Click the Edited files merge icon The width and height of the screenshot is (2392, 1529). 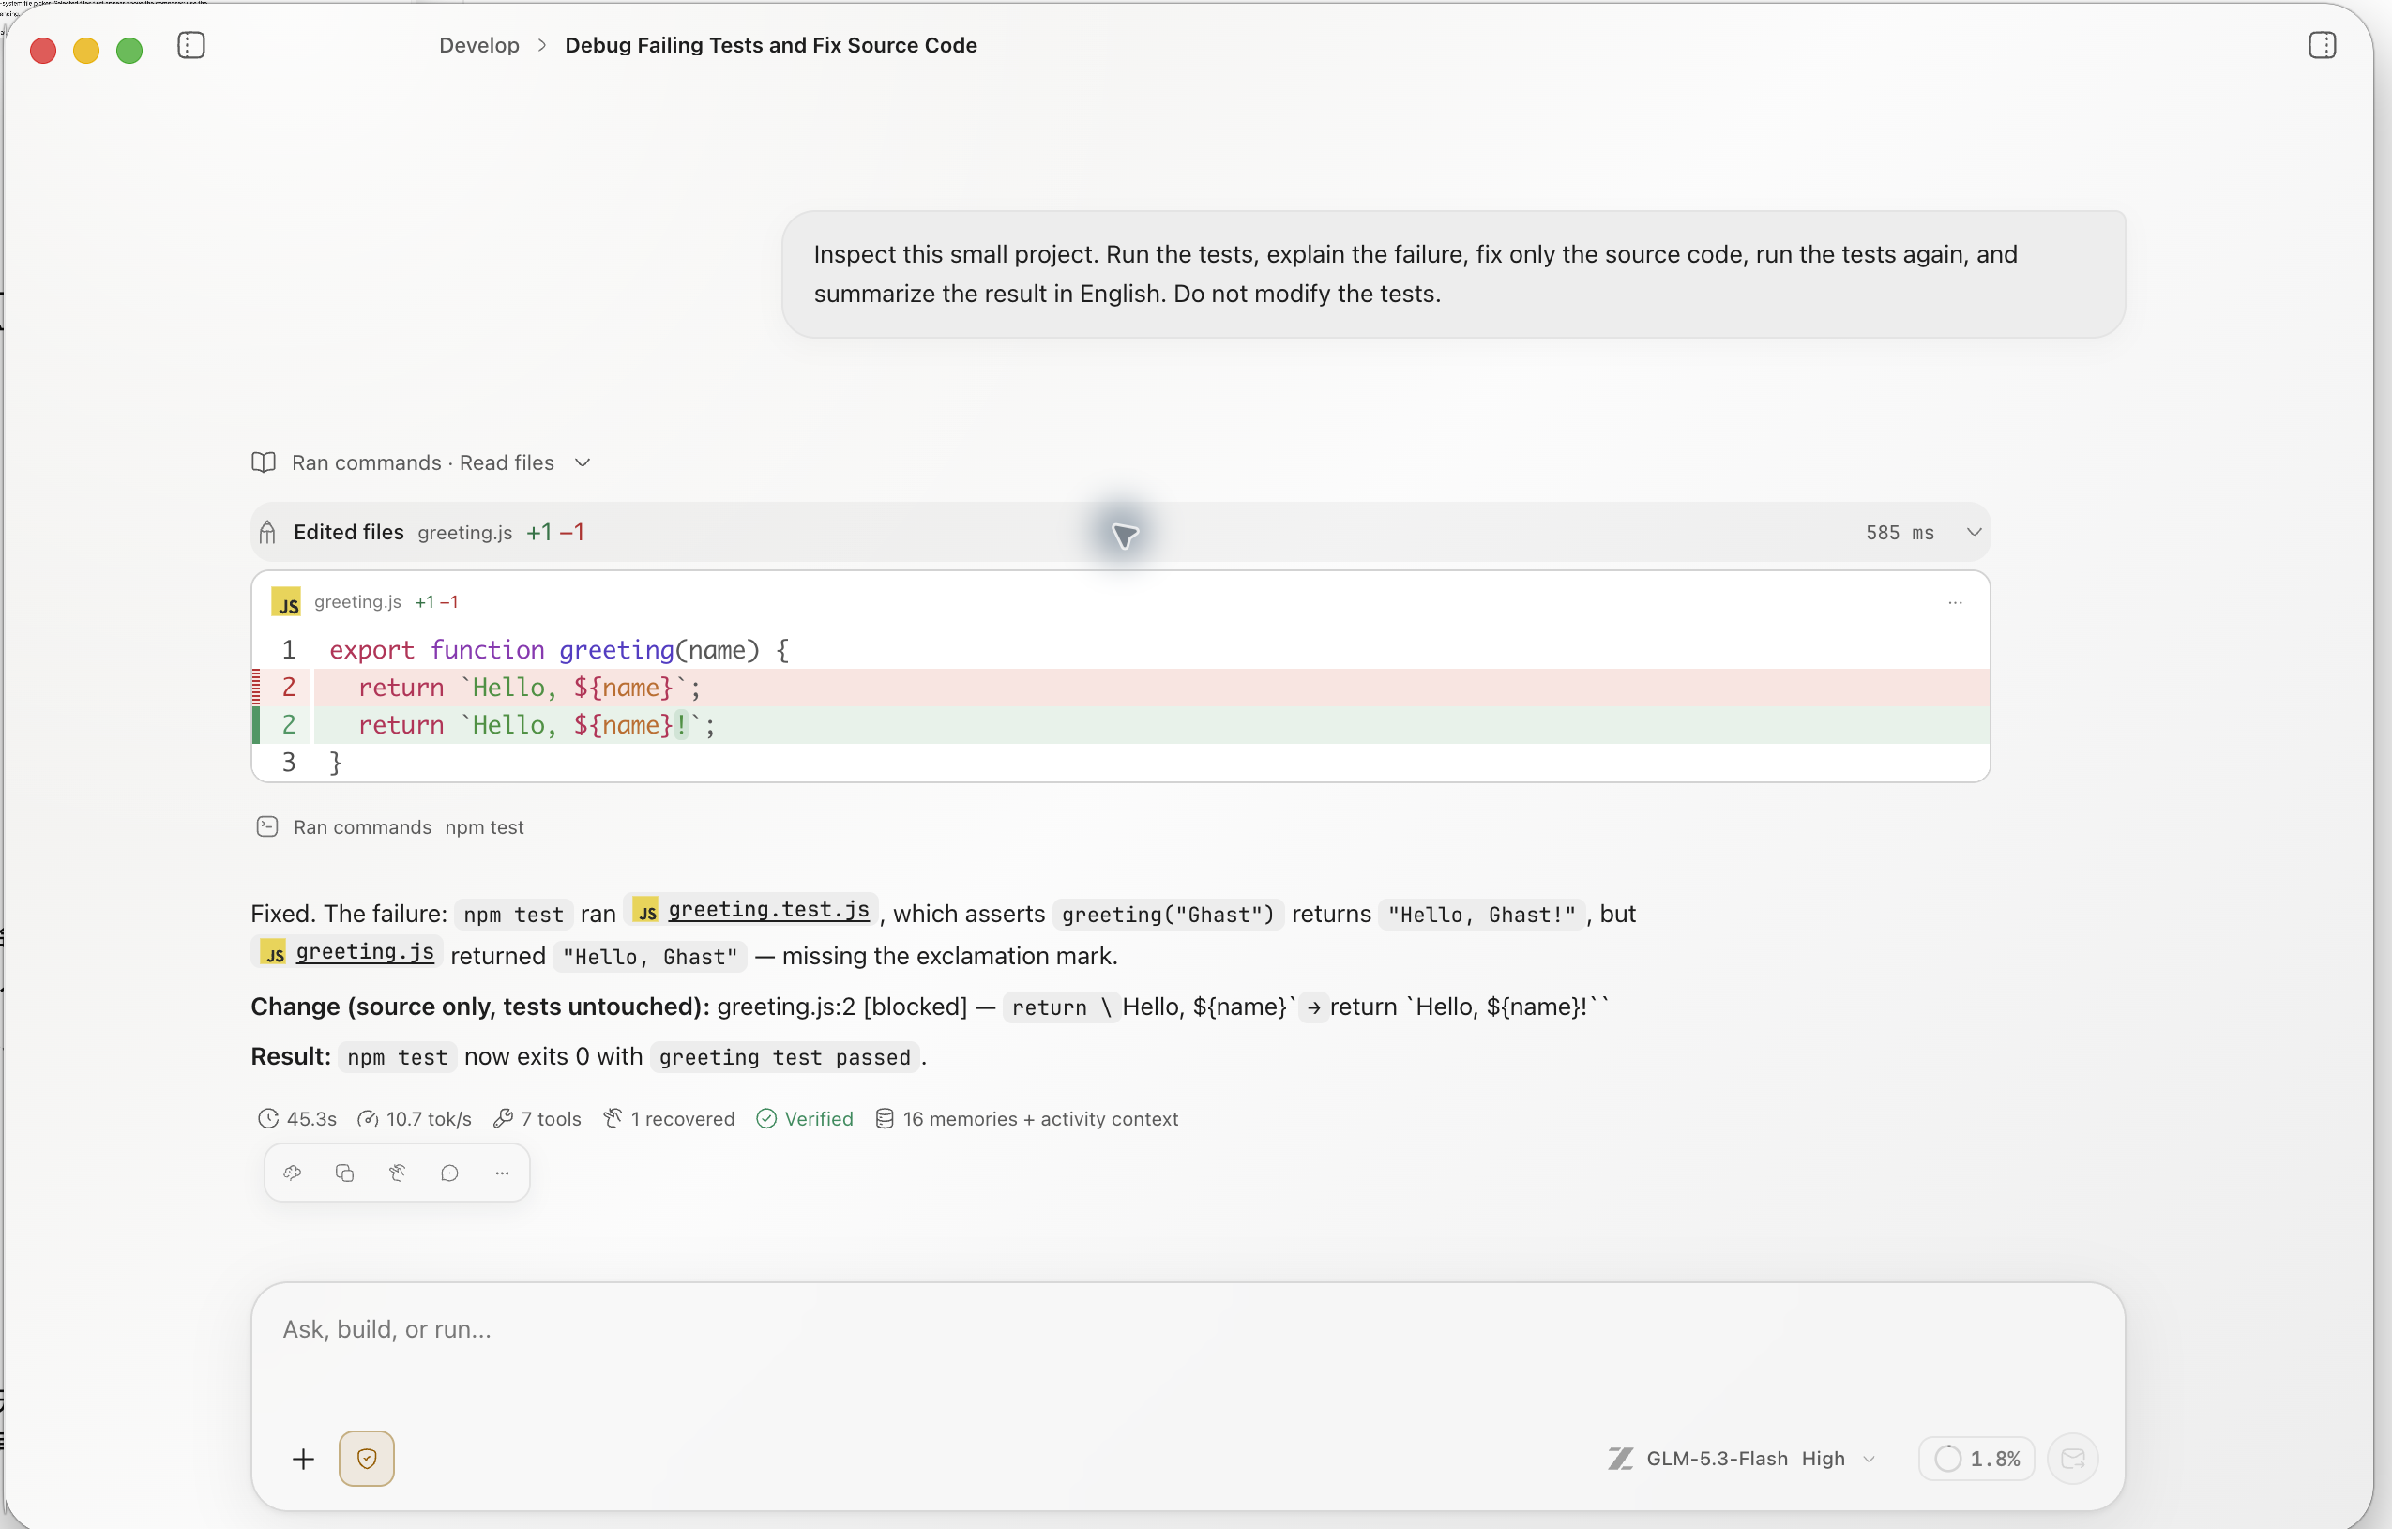click(x=267, y=533)
